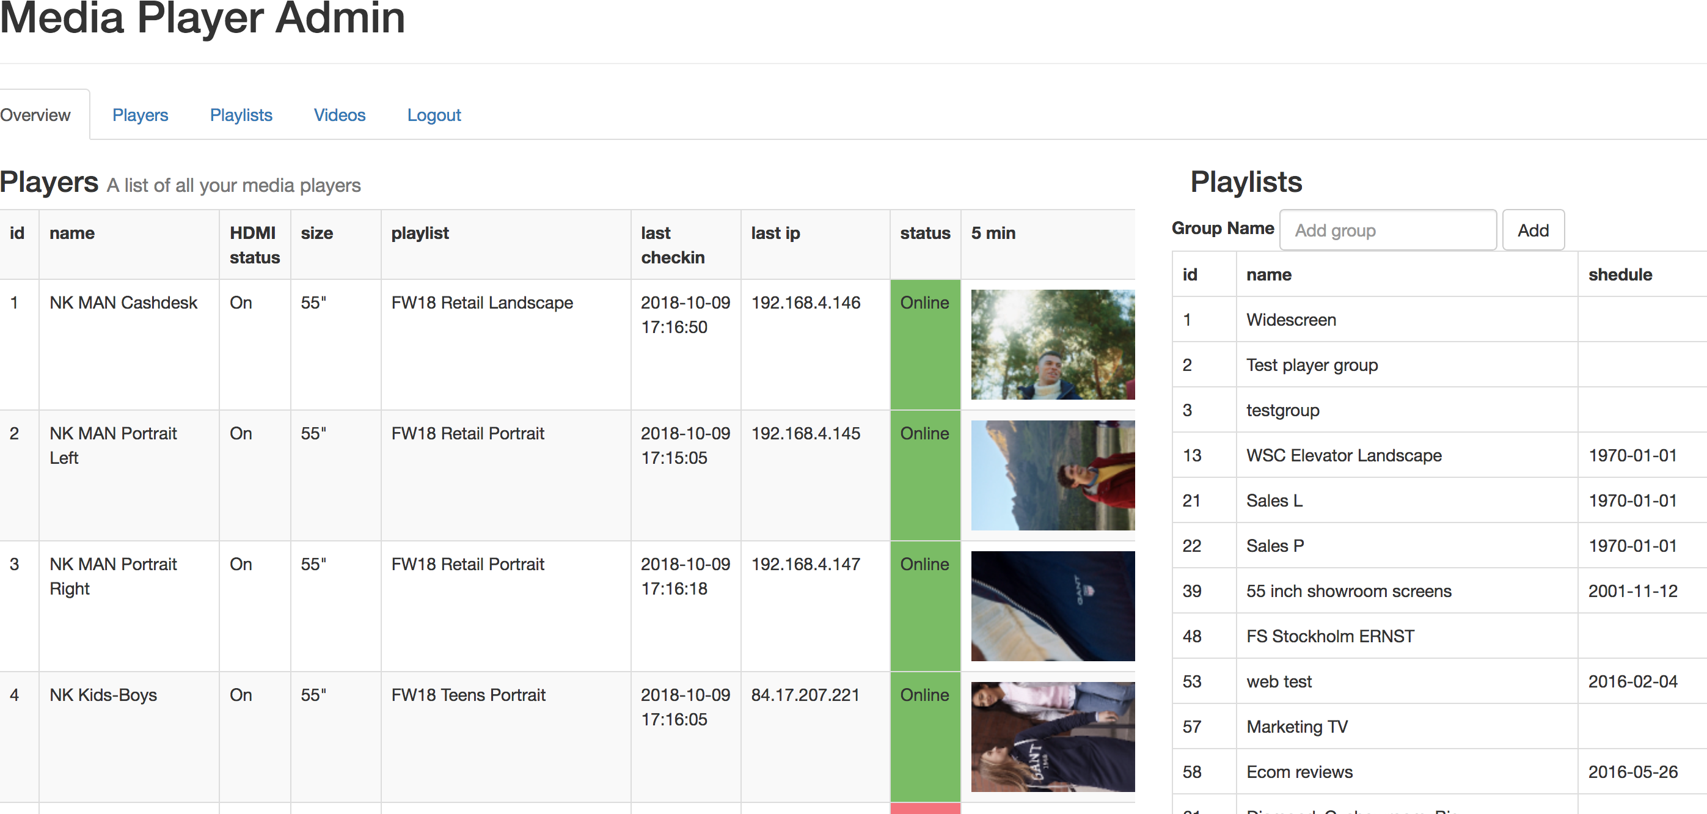Open the Playlists tab
This screenshot has height=814, width=1707.
241,115
